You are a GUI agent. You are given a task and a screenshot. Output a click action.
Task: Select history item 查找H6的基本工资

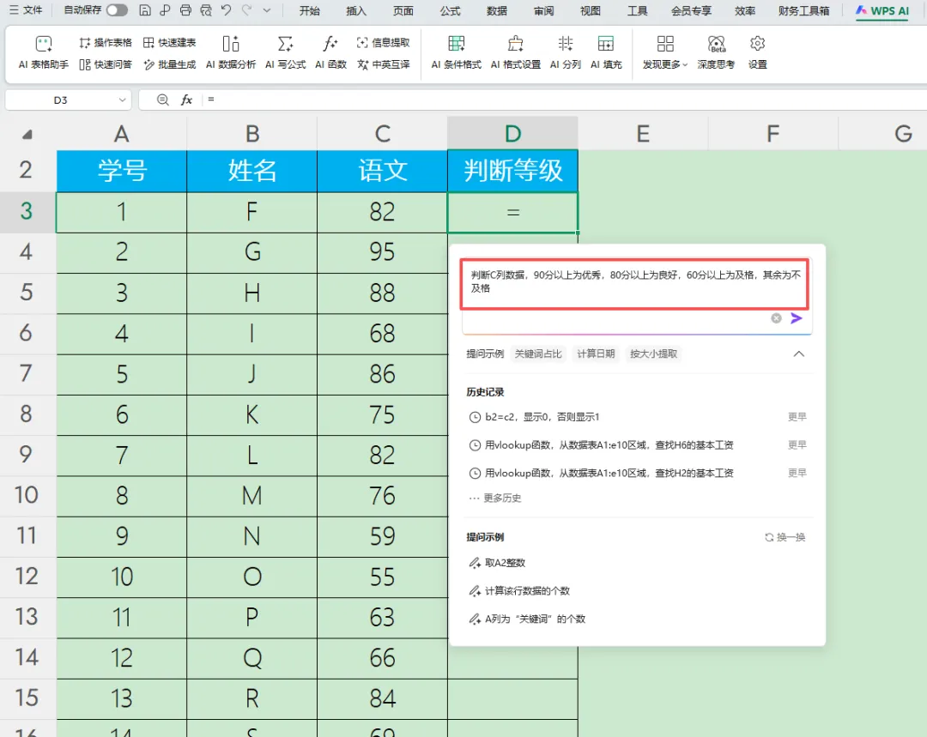(637, 445)
